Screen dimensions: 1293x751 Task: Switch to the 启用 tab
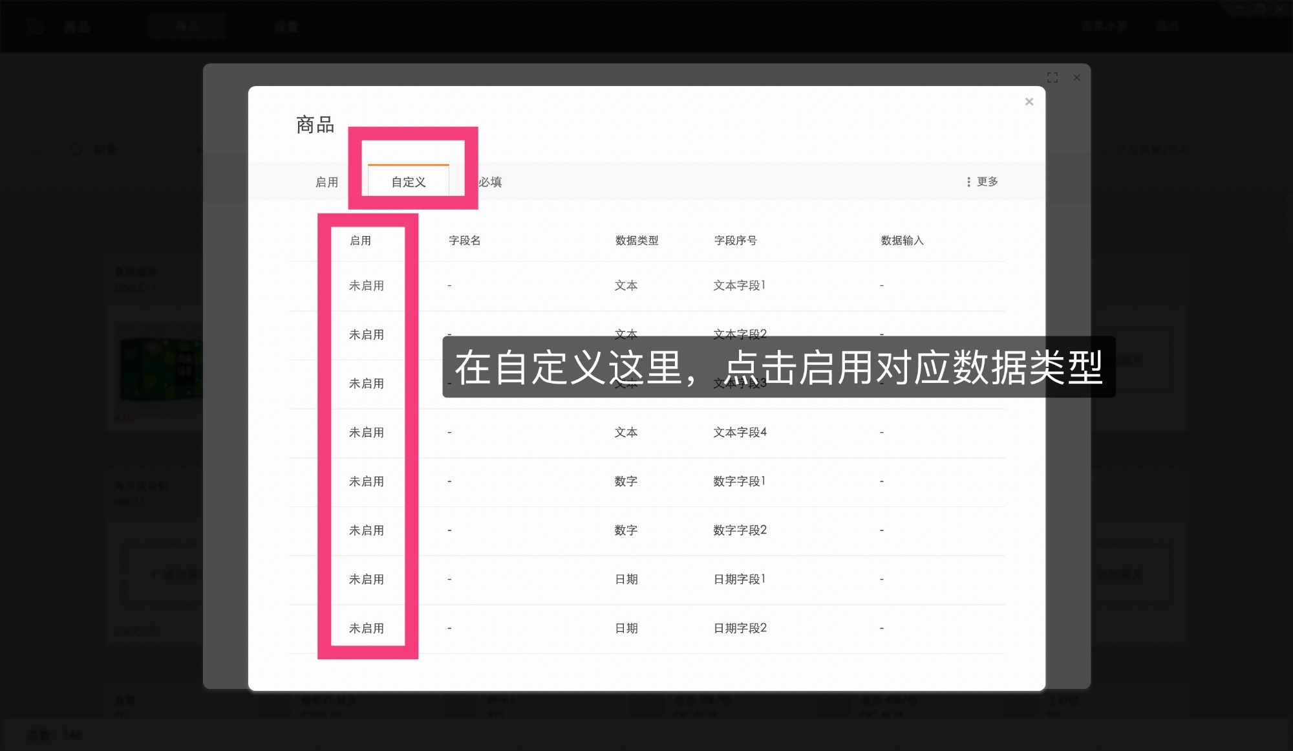click(327, 182)
